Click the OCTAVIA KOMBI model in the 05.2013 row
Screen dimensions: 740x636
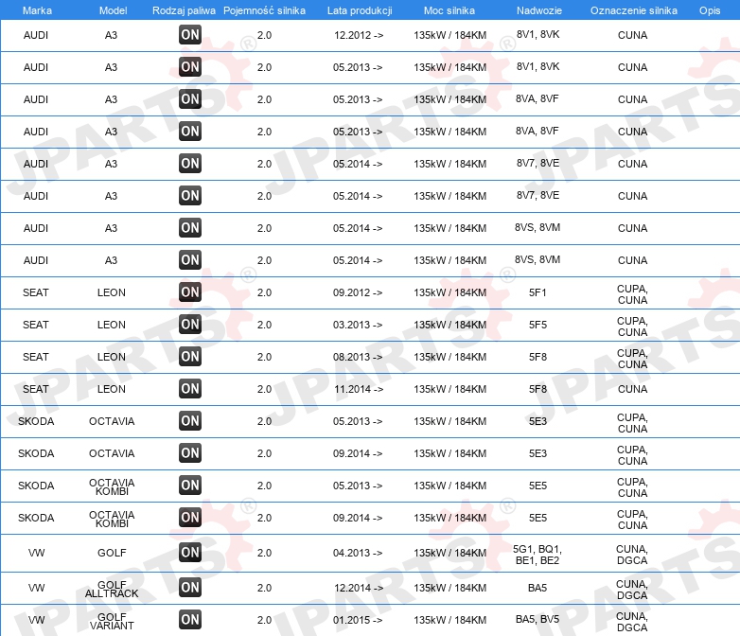[112, 486]
